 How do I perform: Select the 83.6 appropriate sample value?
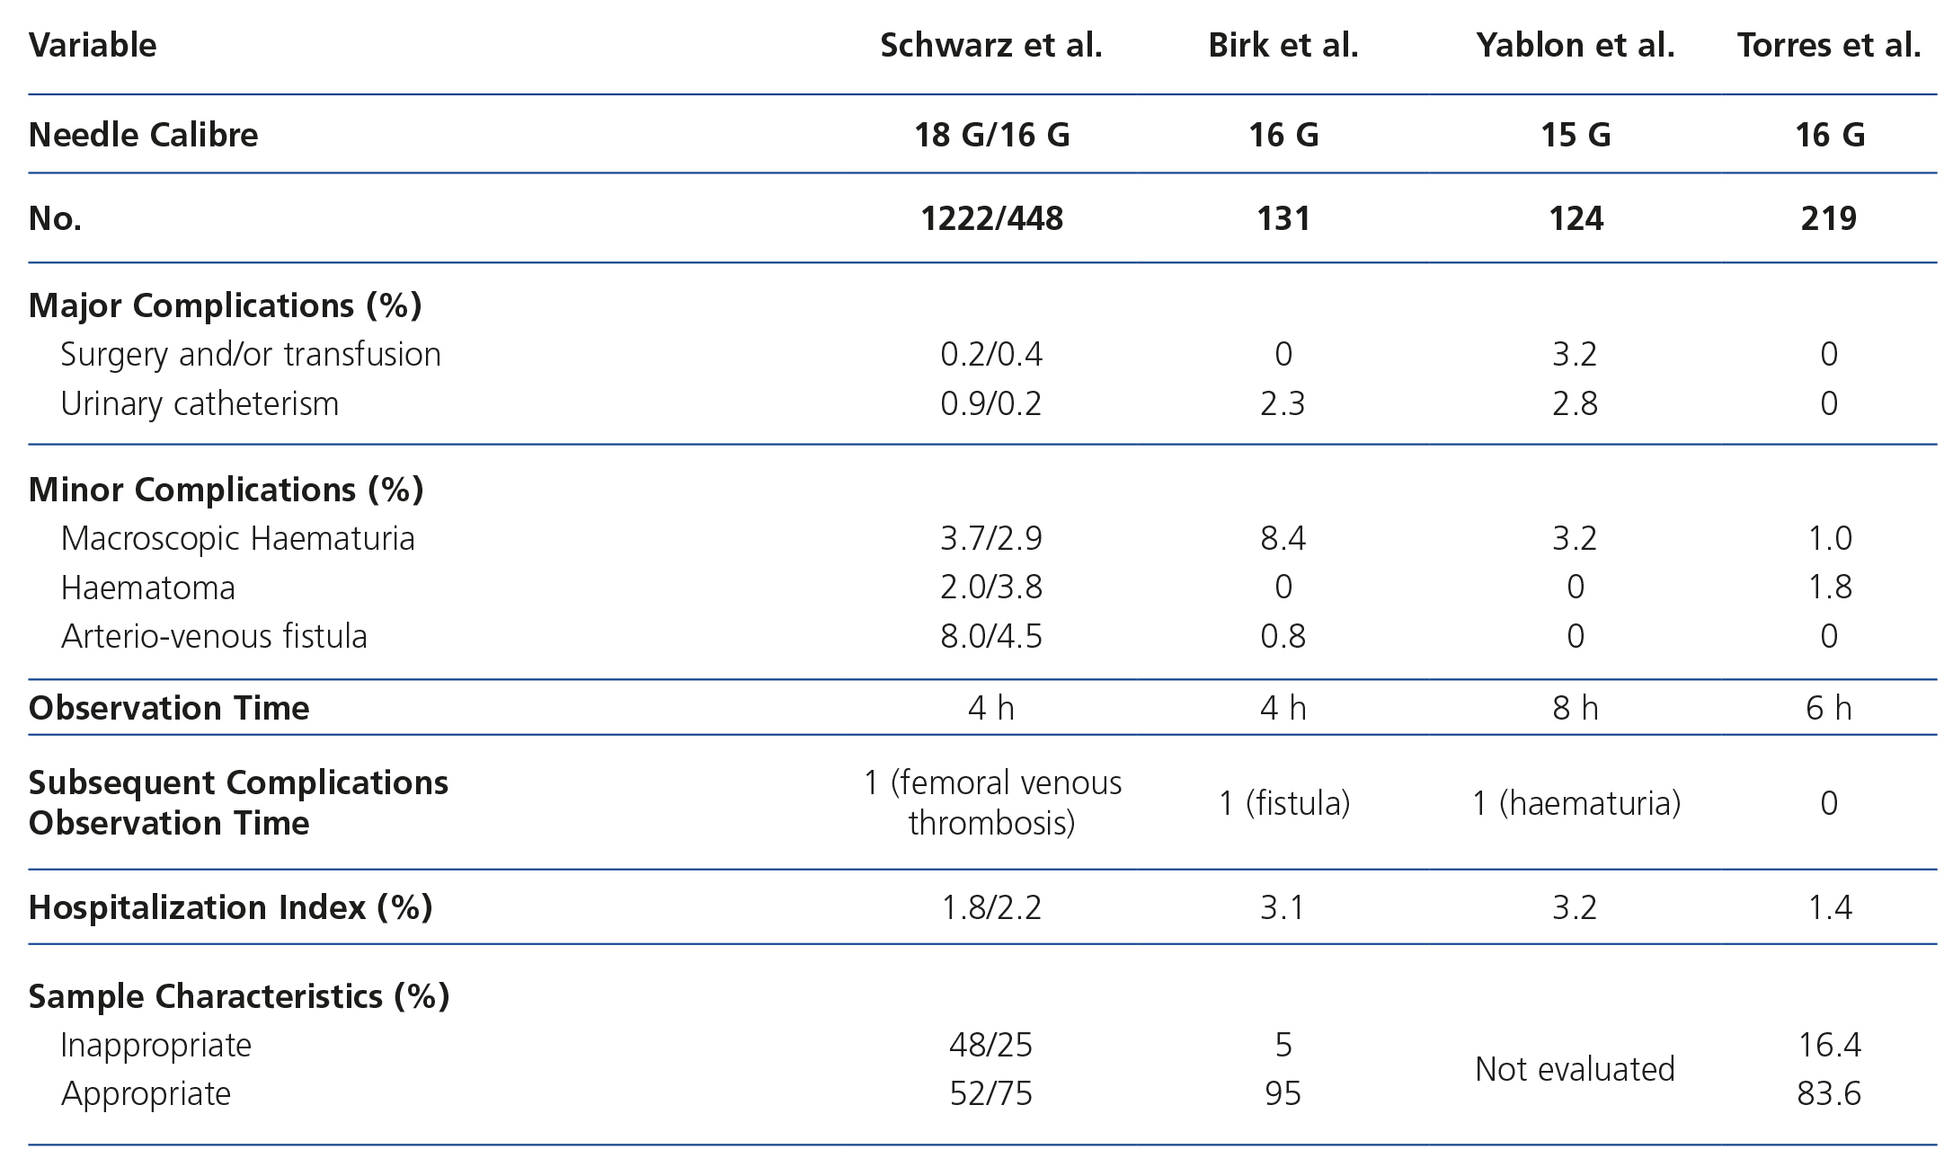(x=1829, y=1093)
